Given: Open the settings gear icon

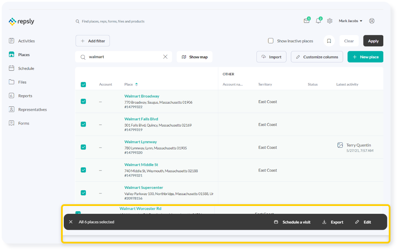Looking at the screenshot, I should [330, 21].
